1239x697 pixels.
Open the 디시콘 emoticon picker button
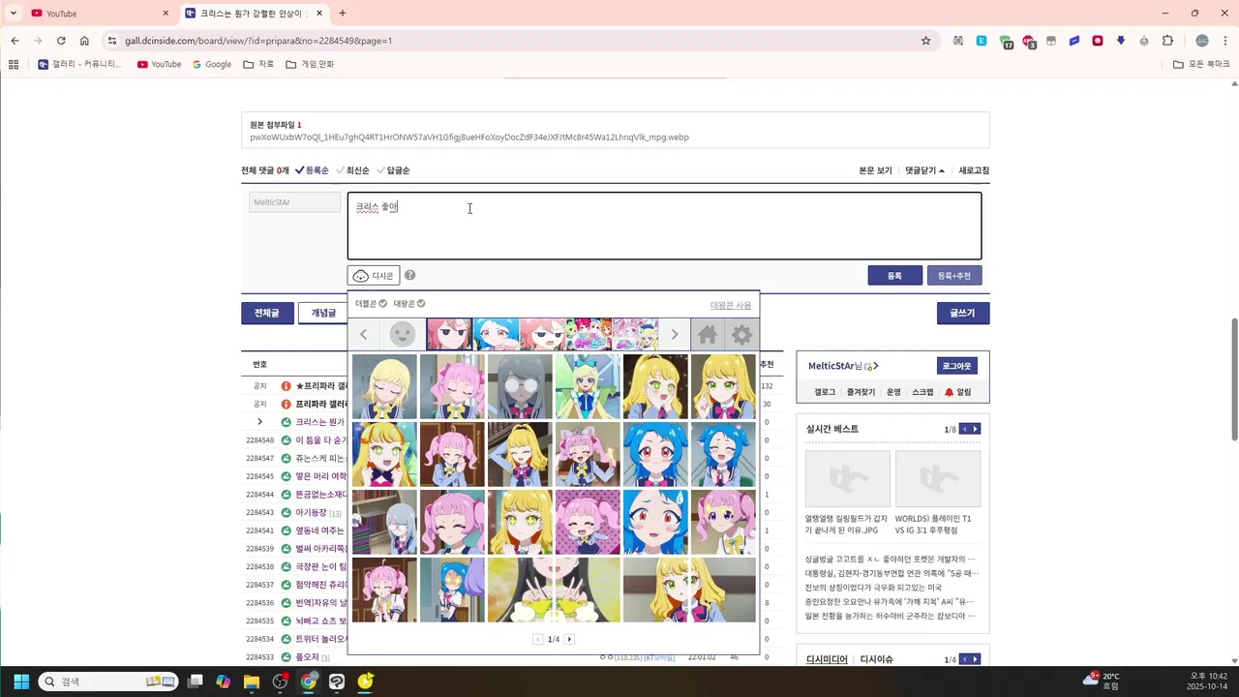point(374,276)
